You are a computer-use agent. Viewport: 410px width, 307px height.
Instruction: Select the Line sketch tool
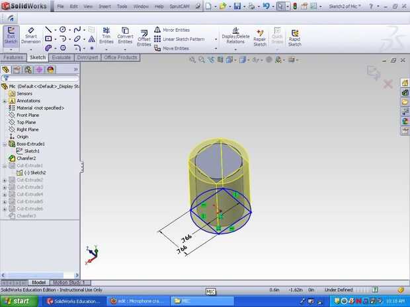point(48,30)
